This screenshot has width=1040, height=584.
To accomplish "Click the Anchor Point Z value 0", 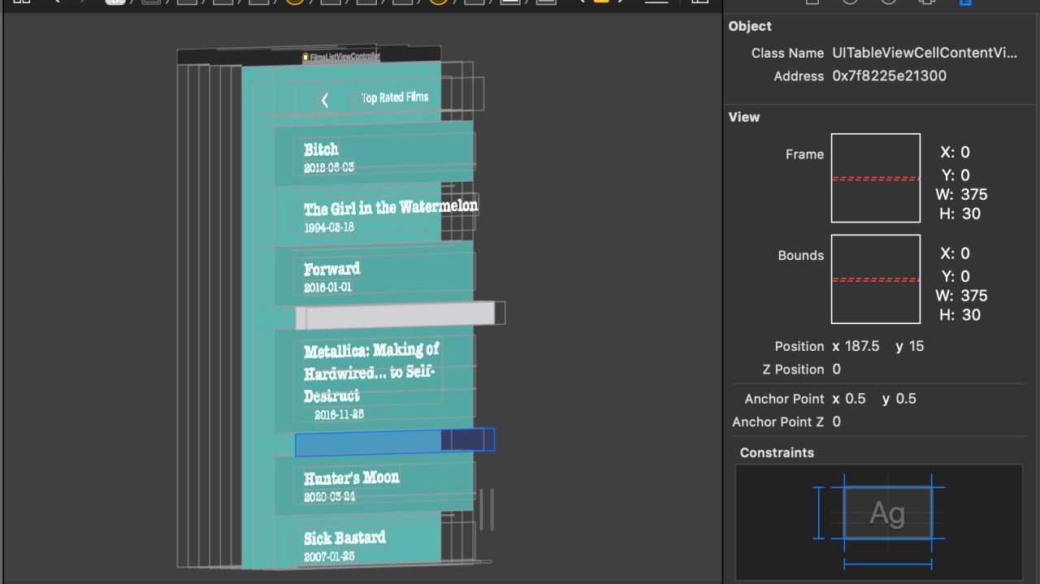I will pos(837,422).
